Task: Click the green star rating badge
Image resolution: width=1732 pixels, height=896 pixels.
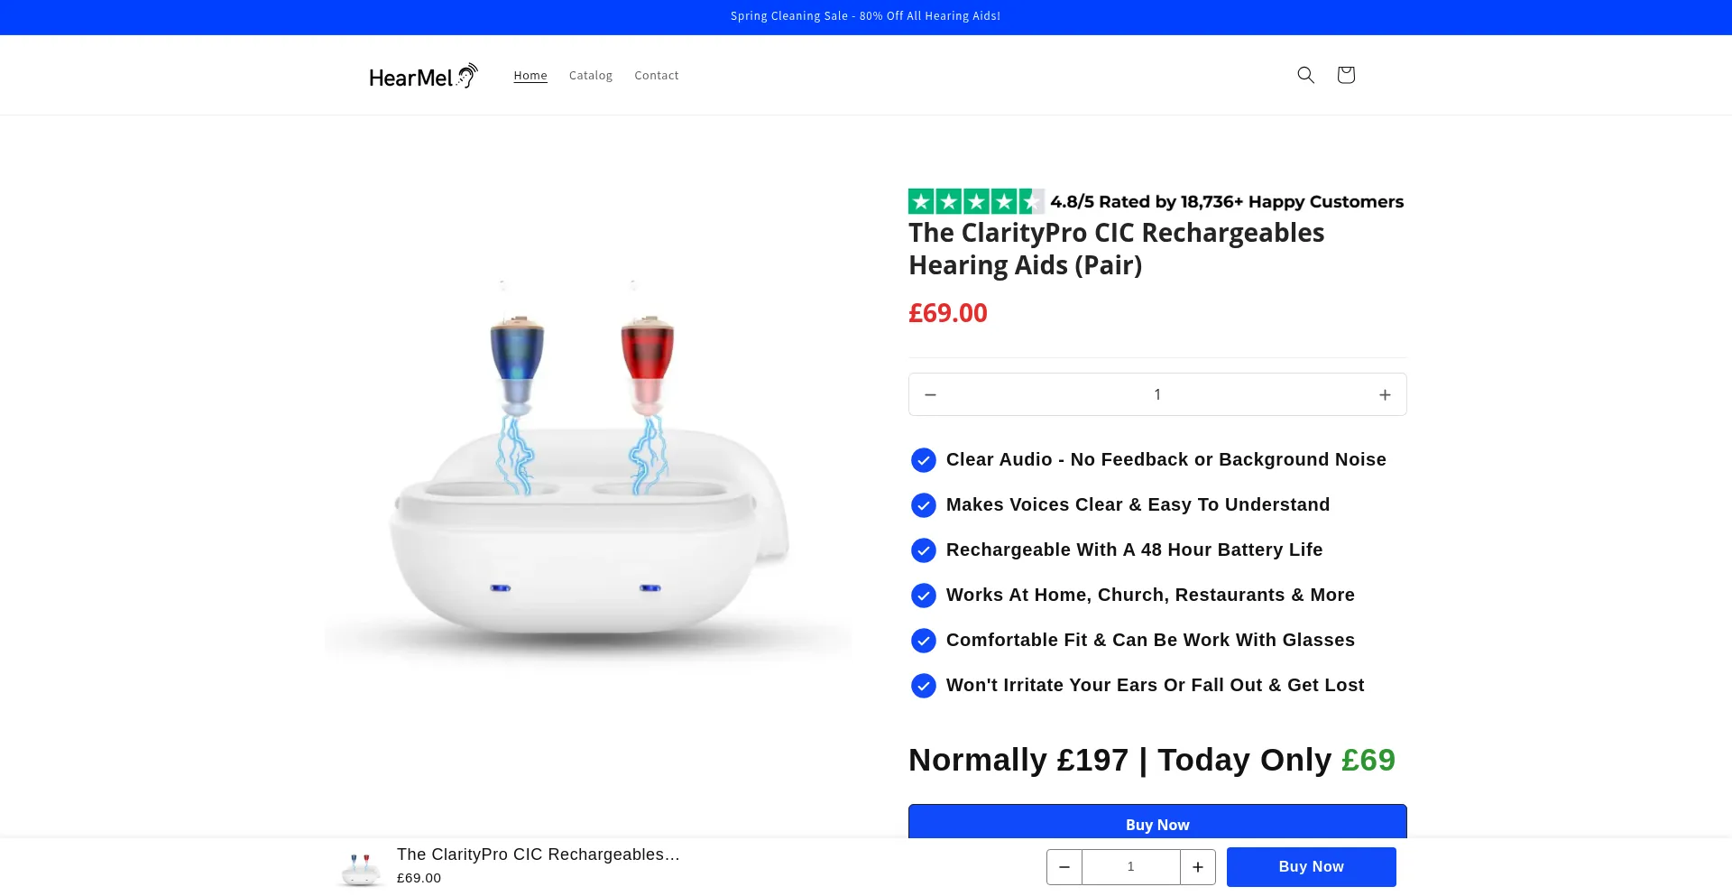Action: (975, 201)
